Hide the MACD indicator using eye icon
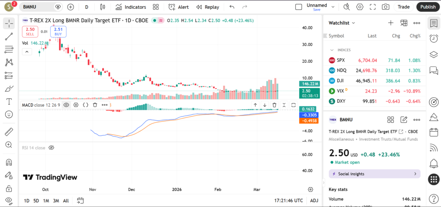Screen dimensions: 441x207 coord(66,105)
